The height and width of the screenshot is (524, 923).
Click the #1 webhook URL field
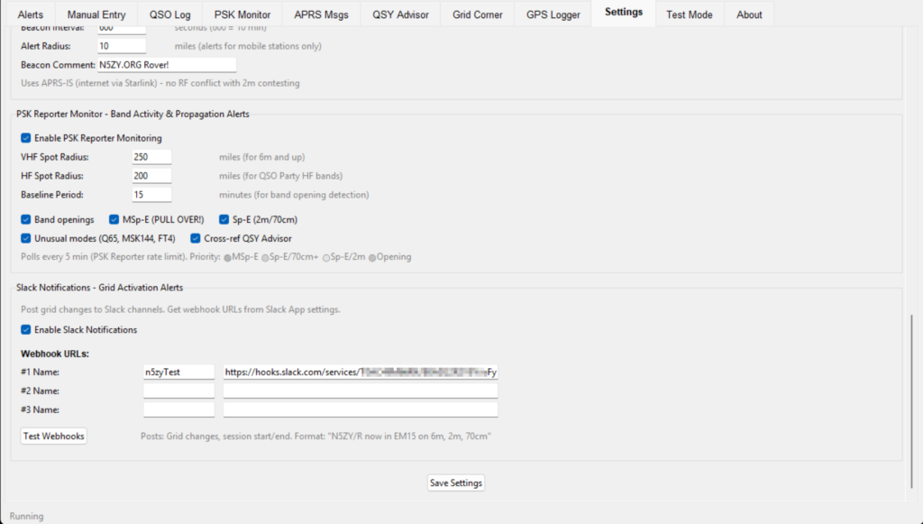click(x=361, y=372)
